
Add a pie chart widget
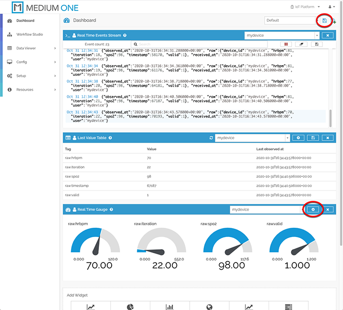click(x=131, y=307)
